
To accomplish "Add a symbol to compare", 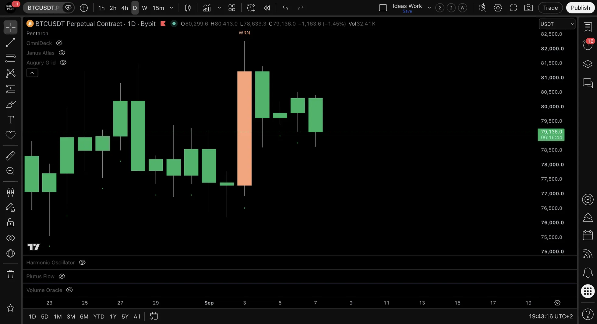I will pos(84,8).
